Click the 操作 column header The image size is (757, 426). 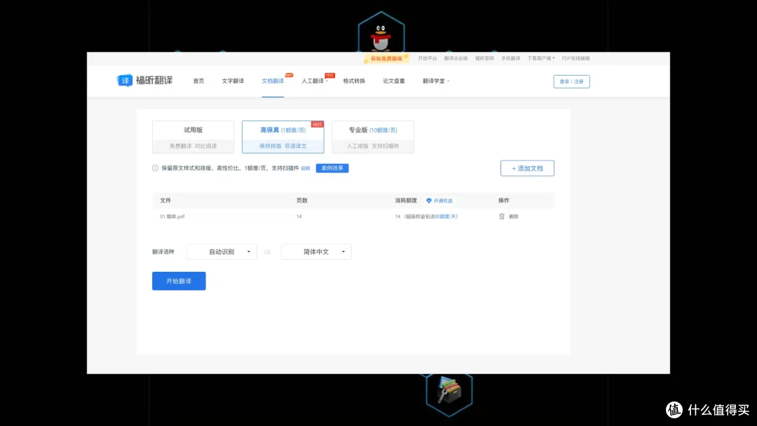pos(503,200)
